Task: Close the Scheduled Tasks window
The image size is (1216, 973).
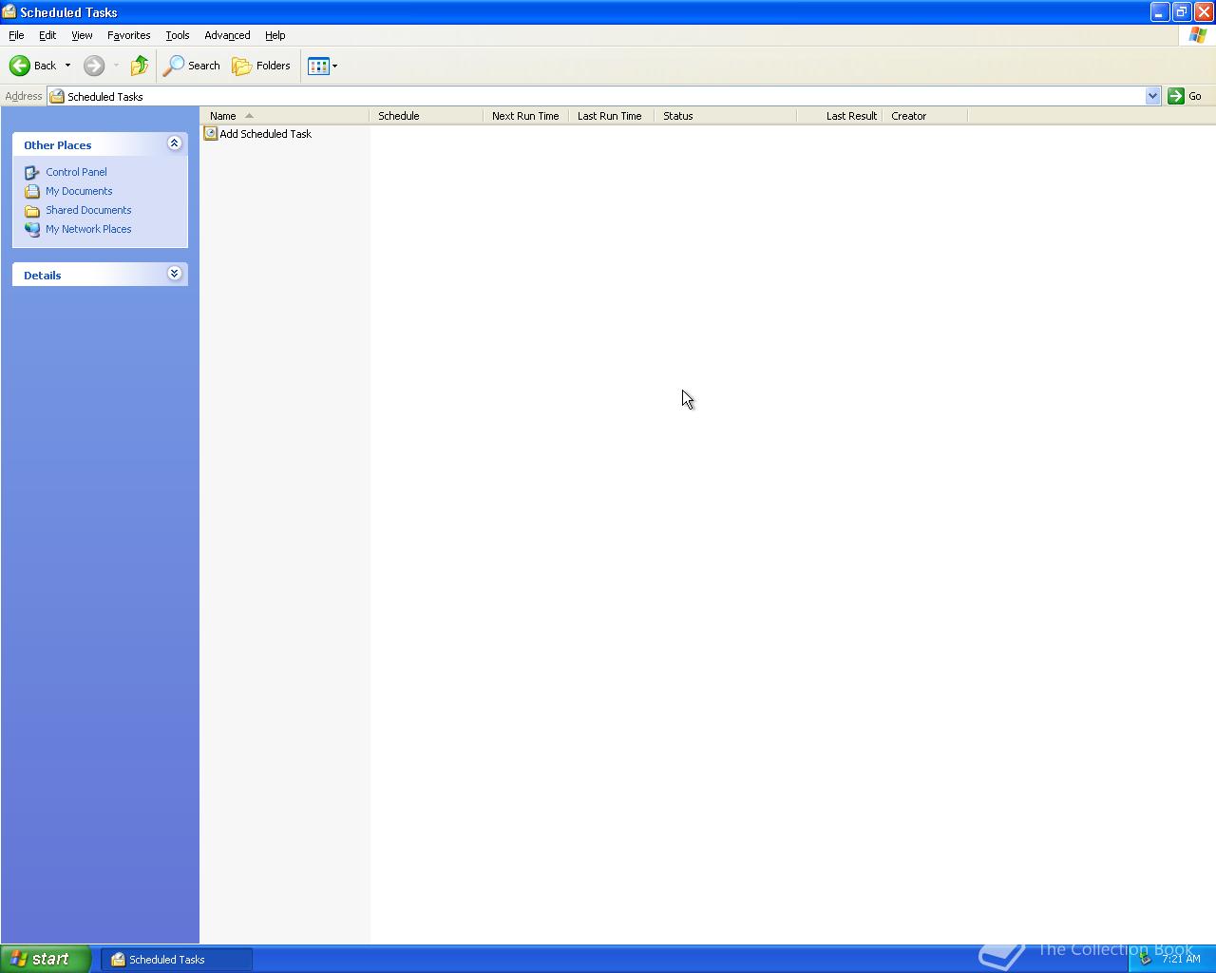Action: 1203,12
